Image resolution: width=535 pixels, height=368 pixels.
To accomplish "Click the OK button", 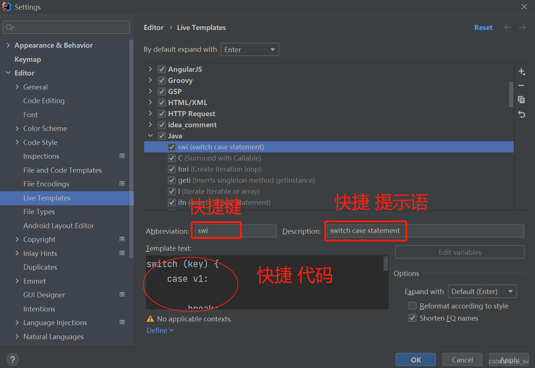I will [x=416, y=360].
